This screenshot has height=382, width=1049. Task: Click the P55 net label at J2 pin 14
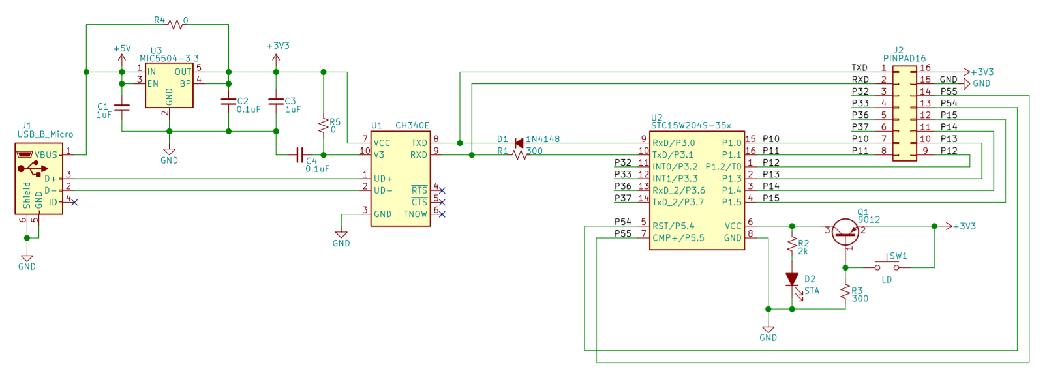949,91
